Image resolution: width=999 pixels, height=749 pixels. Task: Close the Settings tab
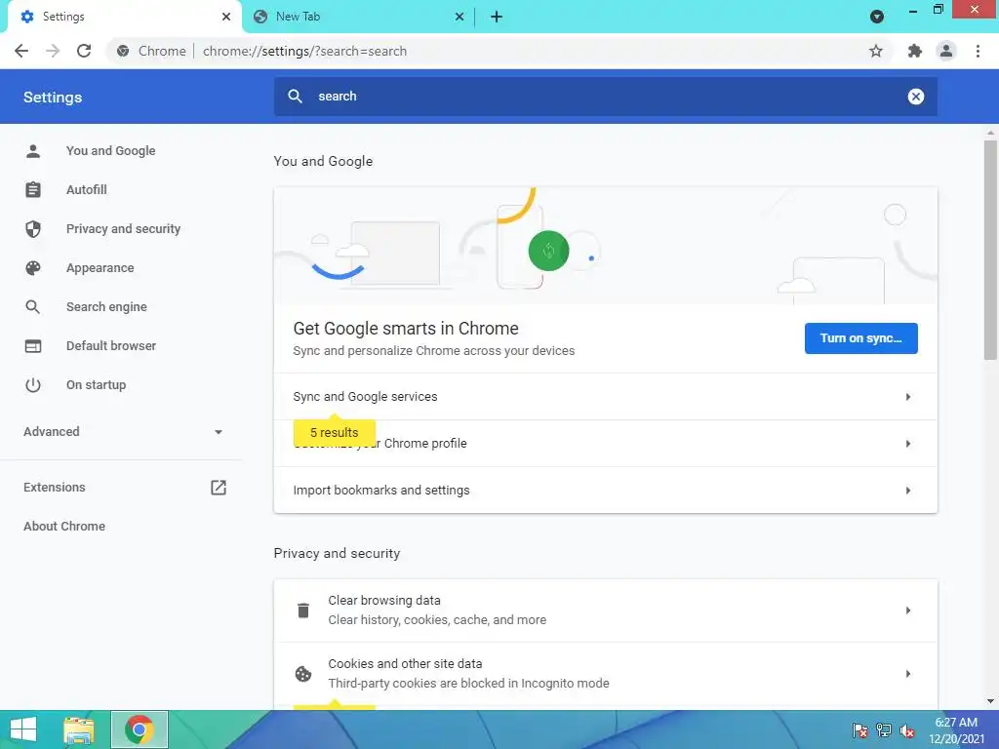pos(226,17)
